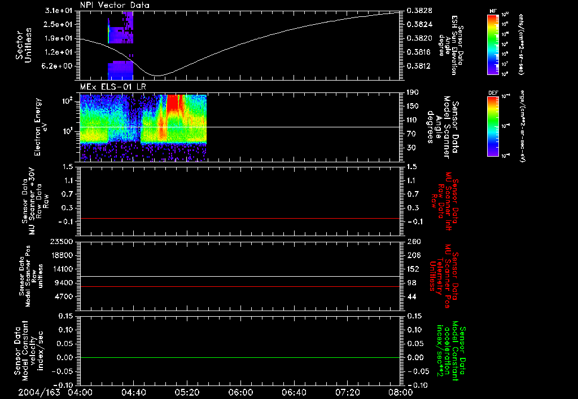
Task: Select the 'NPI Vector Data' panel title
Action: click(115, 5)
